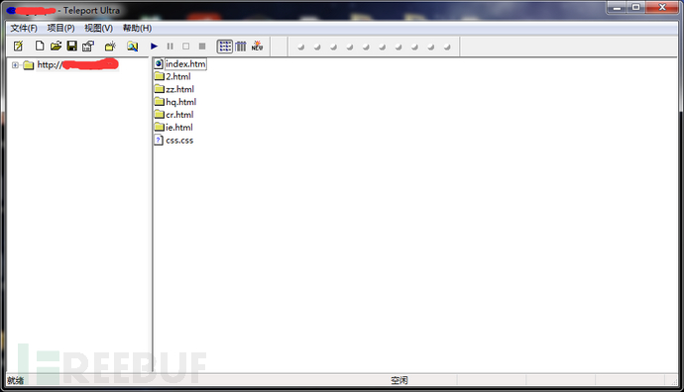This screenshot has width=684, height=392.
Task: Open the 项目(P) menu
Action: pyautogui.click(x=61, y=28)
